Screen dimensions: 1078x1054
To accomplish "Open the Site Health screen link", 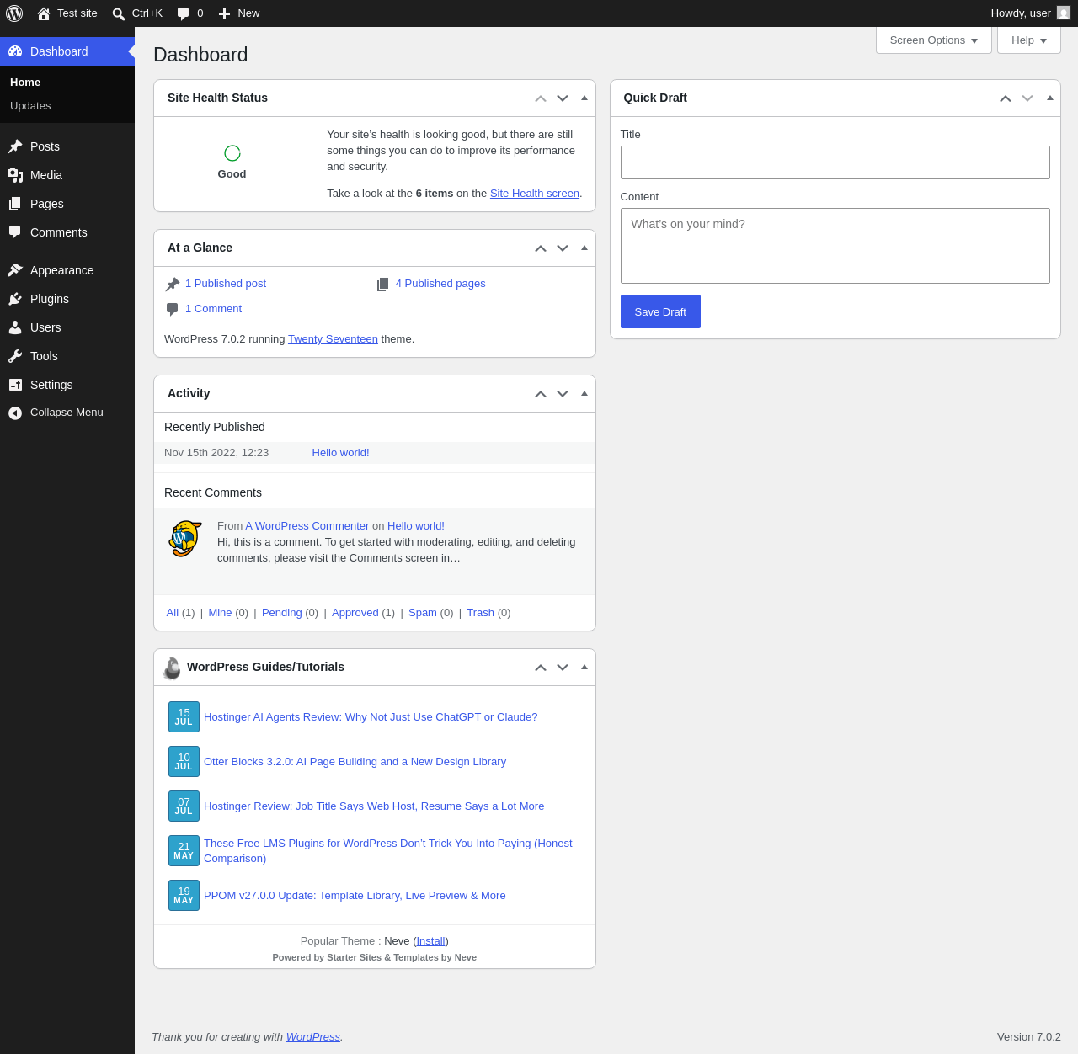I will pos(535,194).
